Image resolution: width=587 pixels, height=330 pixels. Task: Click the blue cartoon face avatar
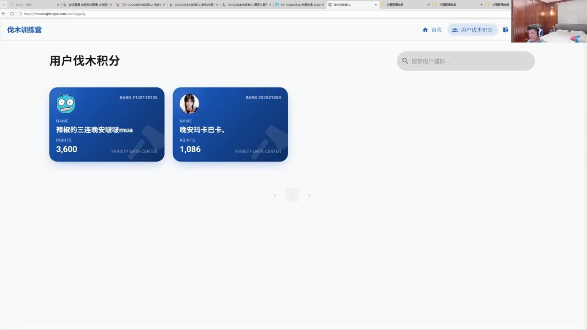(x=66, y=104)
